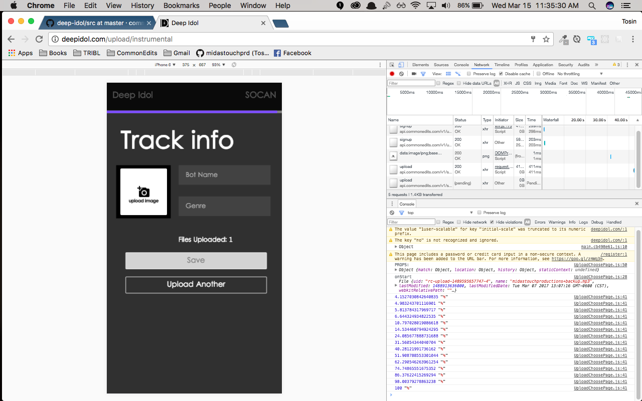
Task: Click the key icon in the address bar
Action: 533,39
